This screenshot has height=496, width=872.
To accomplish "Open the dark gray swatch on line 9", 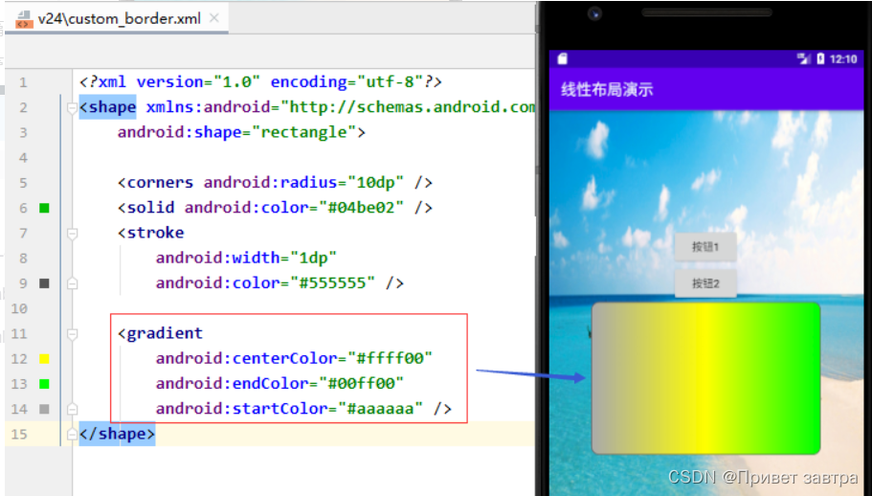I will (x=44, y=283).
